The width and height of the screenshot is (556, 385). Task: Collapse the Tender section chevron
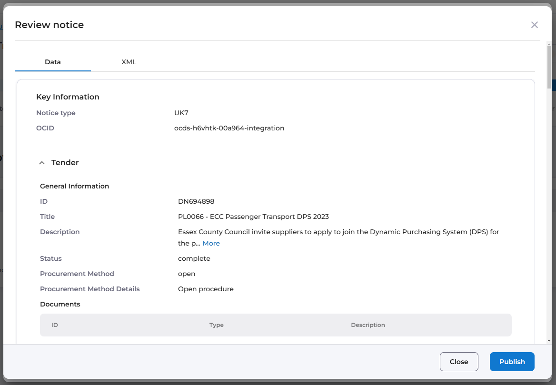[x=42, y=163]
